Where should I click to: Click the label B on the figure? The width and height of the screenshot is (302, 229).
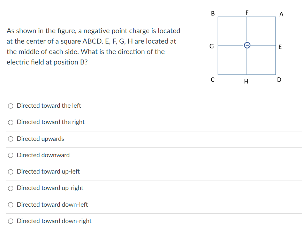click(x=213, y=14)
